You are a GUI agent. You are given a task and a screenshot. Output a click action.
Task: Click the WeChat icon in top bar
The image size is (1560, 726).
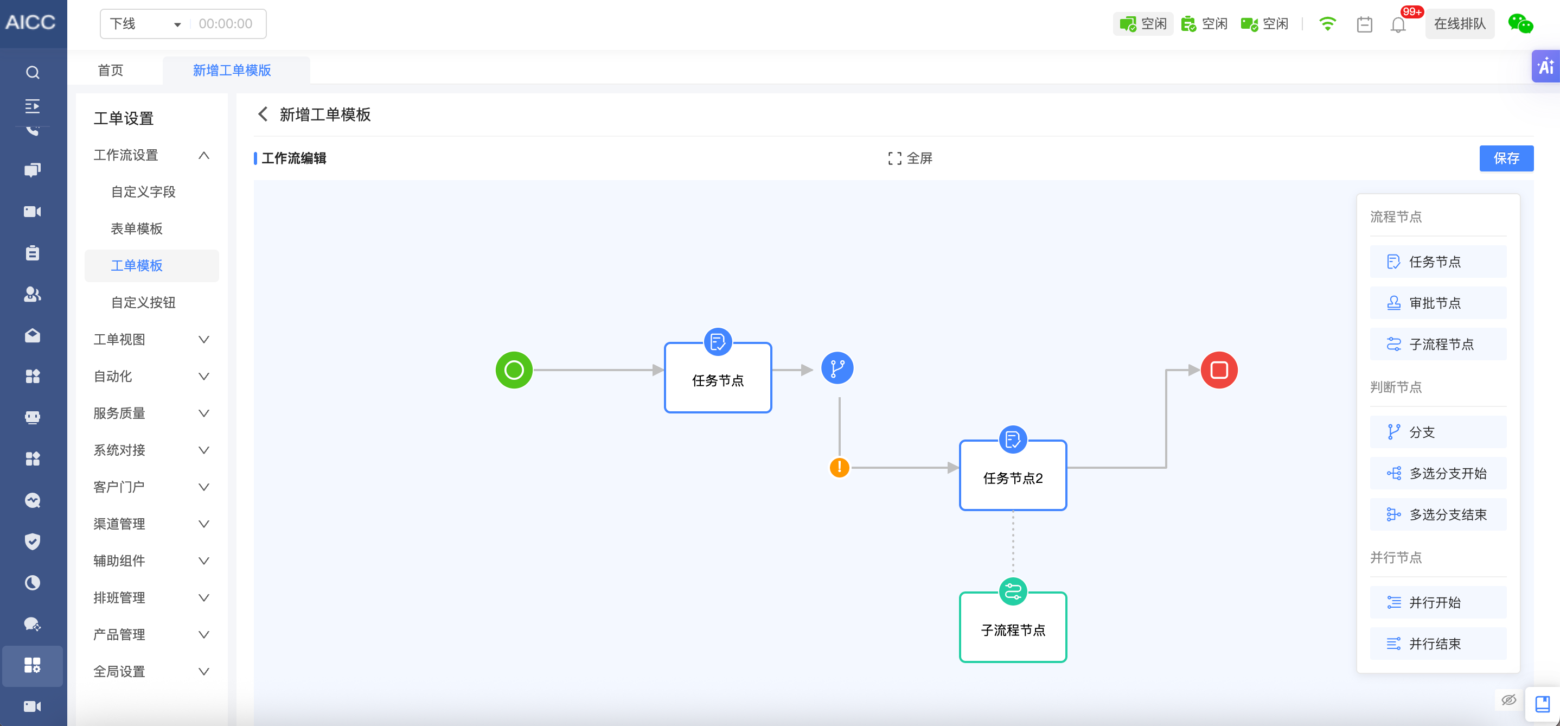click(1520, 24)
